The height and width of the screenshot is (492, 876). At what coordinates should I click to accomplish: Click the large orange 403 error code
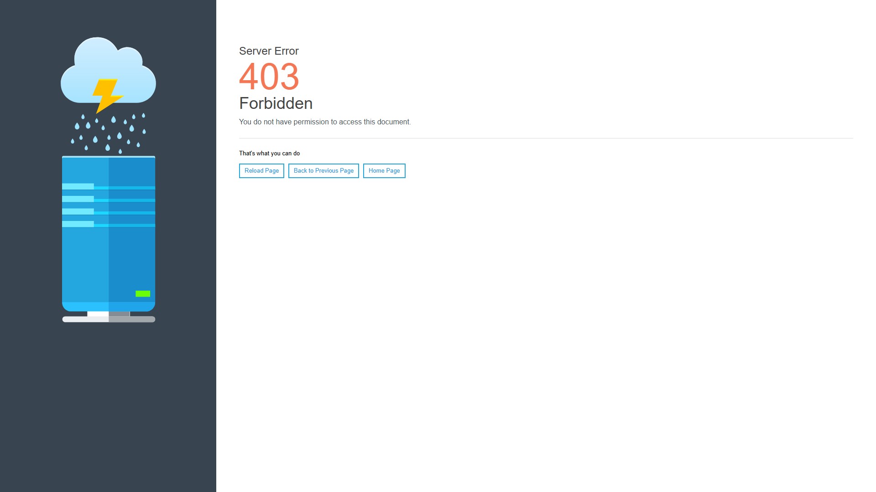coord(269,77)
